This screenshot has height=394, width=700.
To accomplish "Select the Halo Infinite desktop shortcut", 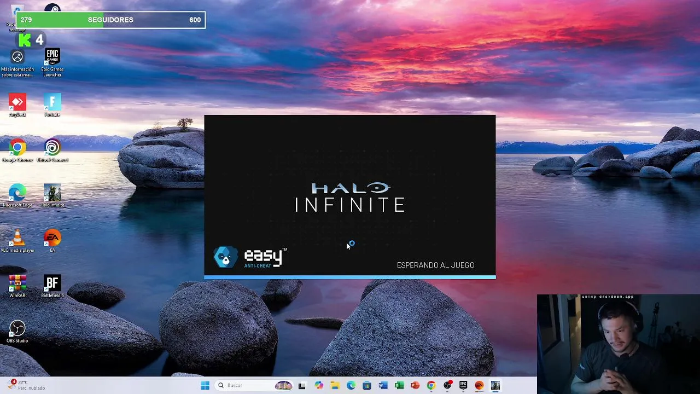I will click(52, 196).
